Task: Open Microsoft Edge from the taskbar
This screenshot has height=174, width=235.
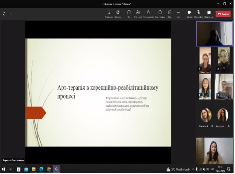Action: pyautogui.click(x=42, y=169)
